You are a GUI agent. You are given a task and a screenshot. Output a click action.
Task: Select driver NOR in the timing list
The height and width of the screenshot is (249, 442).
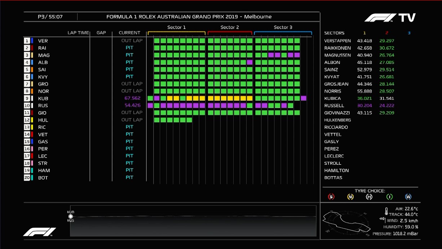pos(43,91)
